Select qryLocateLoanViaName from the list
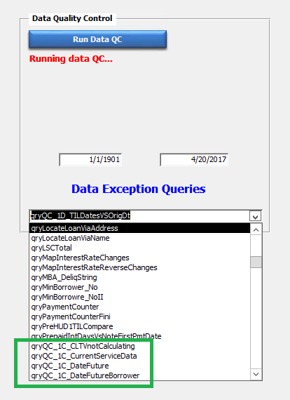Viewport: 290px width, 400px height. tap(140, 238)
